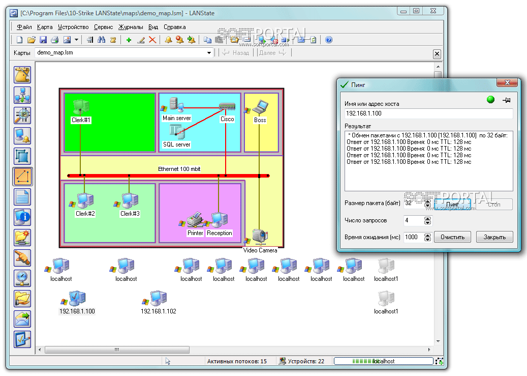
Task: Click the bell with green arrow icon
Action: 191,40
